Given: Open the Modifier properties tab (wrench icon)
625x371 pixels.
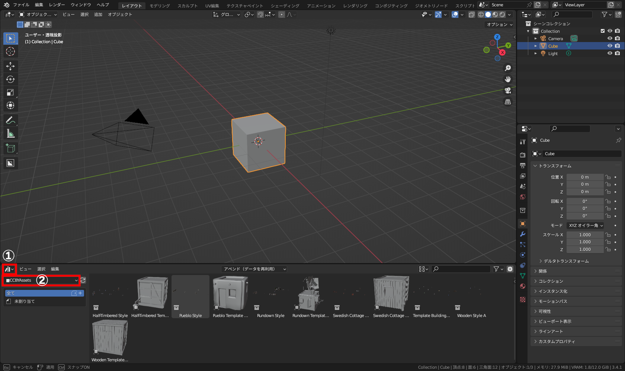Looking at the screenshot, I should 522,234.
